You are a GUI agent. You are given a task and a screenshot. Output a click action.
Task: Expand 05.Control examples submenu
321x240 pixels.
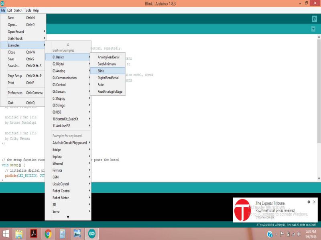68,85
